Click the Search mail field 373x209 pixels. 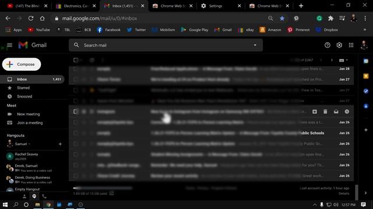[166, 45]
